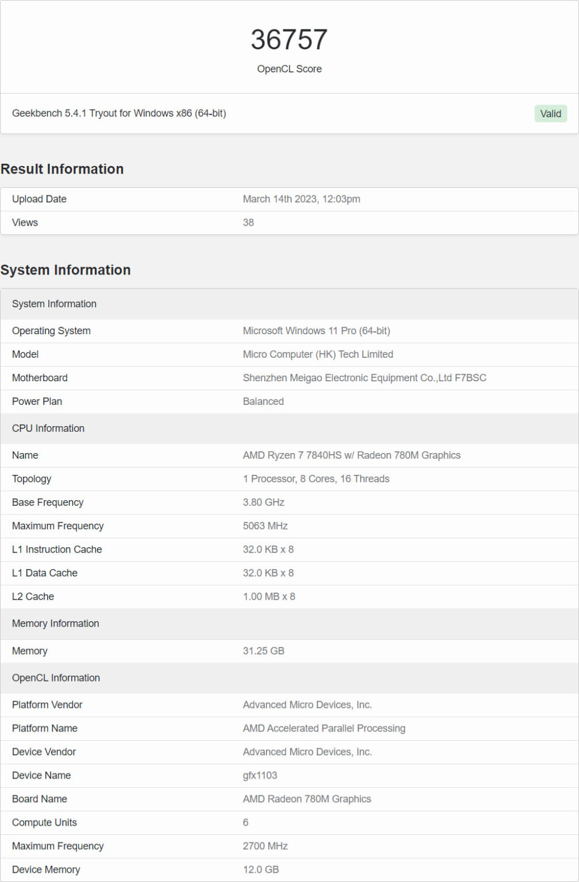Click the Valid status badge

[x=550, y=113]
